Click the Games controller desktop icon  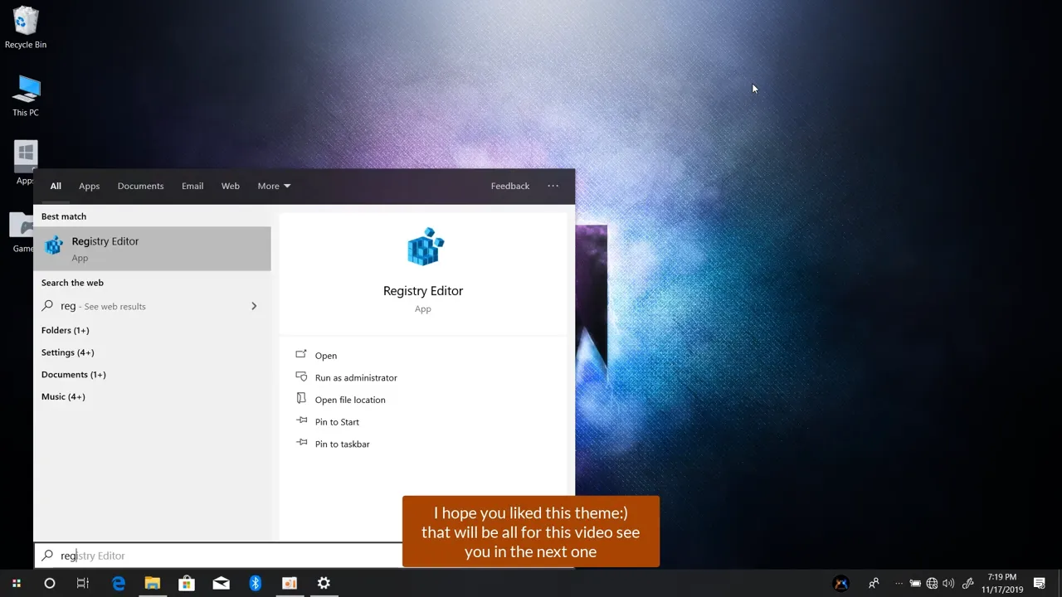[x=22, y=232]
